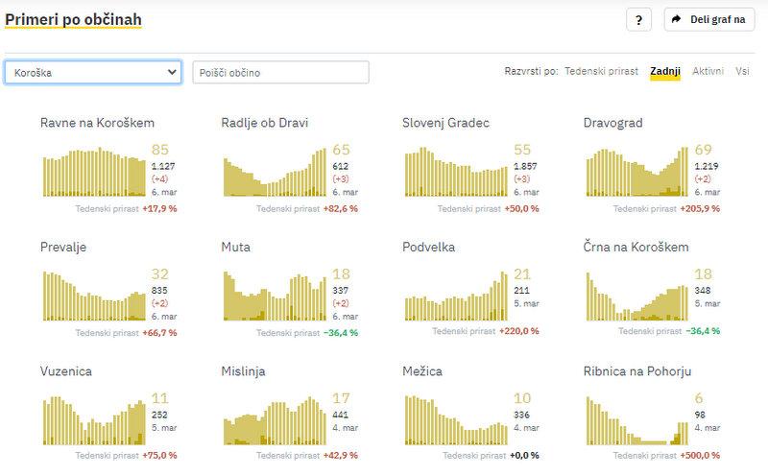This screenshot has height=475, width=768.
Task: Click the question mark help button
Action: point(639,19)
